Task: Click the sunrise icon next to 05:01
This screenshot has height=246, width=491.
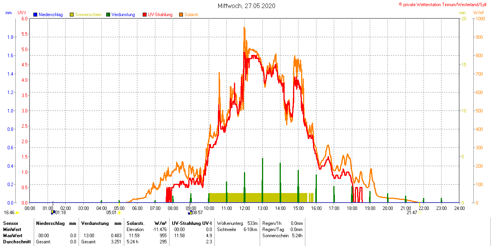Action: pos(119,212)
